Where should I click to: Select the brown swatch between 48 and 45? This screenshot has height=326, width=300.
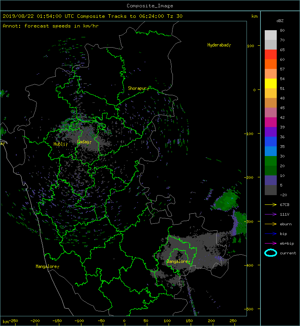tap(271, 103)
